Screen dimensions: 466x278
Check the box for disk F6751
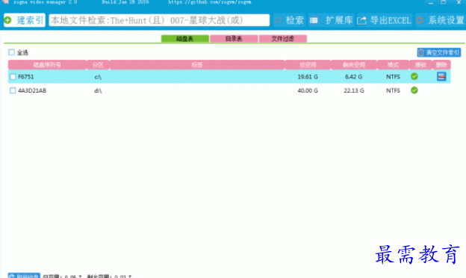coord(13,77)
